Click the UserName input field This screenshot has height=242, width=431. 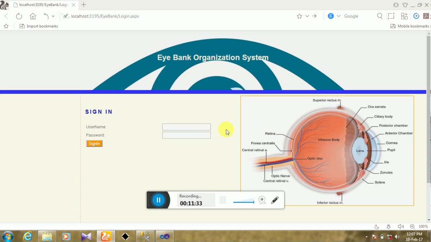187,127
